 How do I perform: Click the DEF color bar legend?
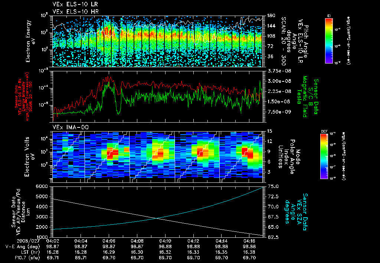tap(324, 156)
